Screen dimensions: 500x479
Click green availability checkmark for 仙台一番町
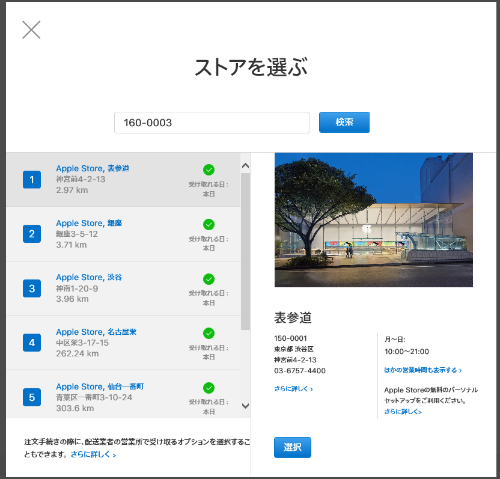click(209, 388)
